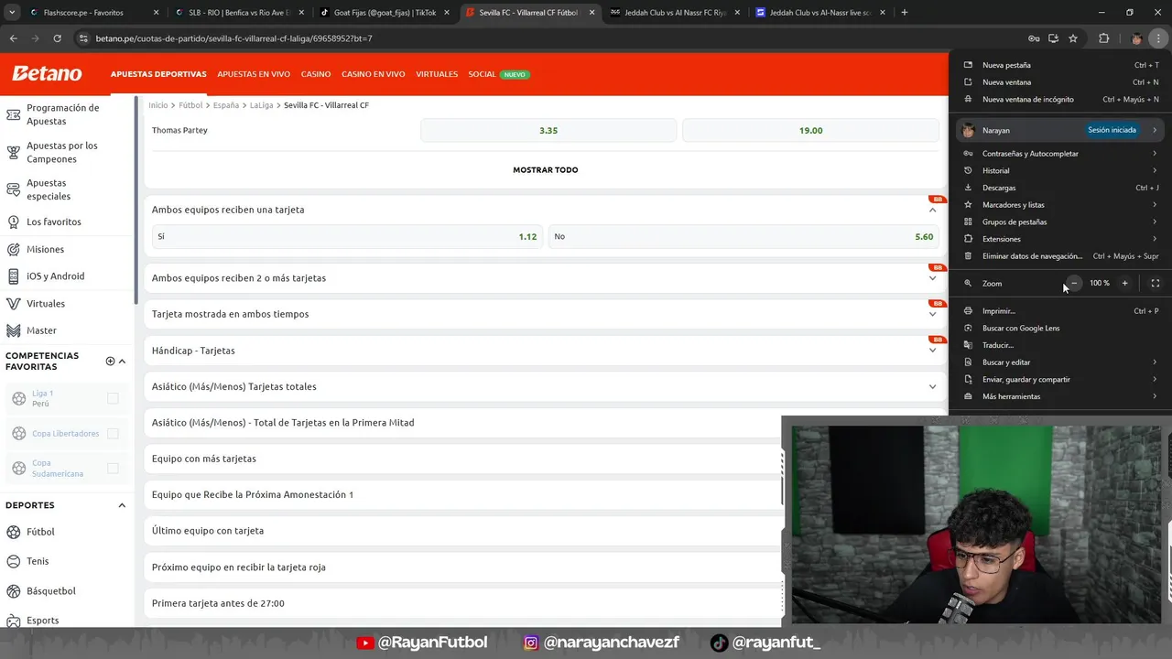
Task: Select Básquetbol sport icon in sidebar
Action: (x=13, y=591)
